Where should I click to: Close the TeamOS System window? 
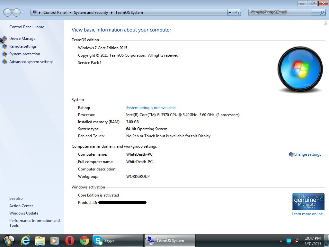point(323,3)
